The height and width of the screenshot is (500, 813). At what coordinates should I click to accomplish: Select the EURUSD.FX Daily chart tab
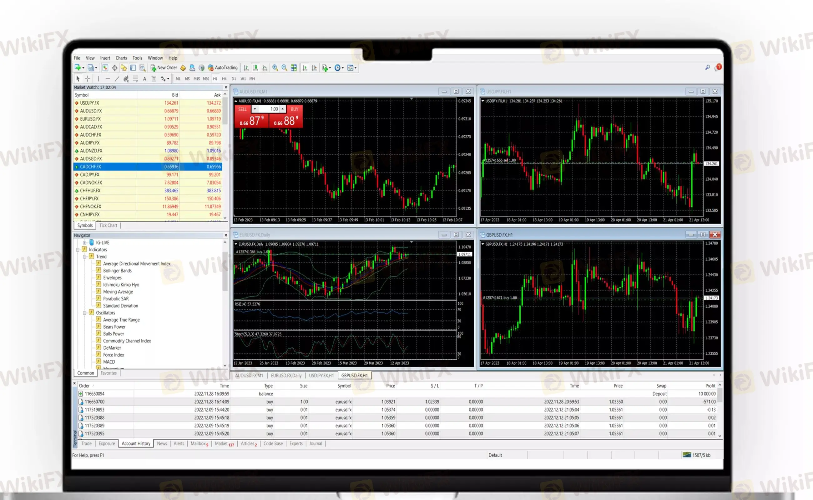point(286,376)
